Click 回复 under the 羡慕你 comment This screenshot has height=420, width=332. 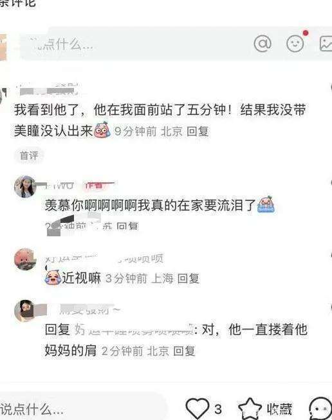click(127, 226)
